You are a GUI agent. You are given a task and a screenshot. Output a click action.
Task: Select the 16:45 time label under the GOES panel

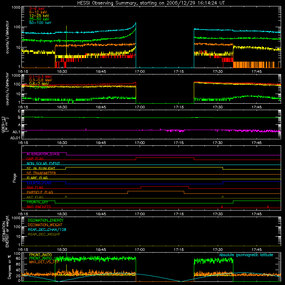[x=101, y=143]
